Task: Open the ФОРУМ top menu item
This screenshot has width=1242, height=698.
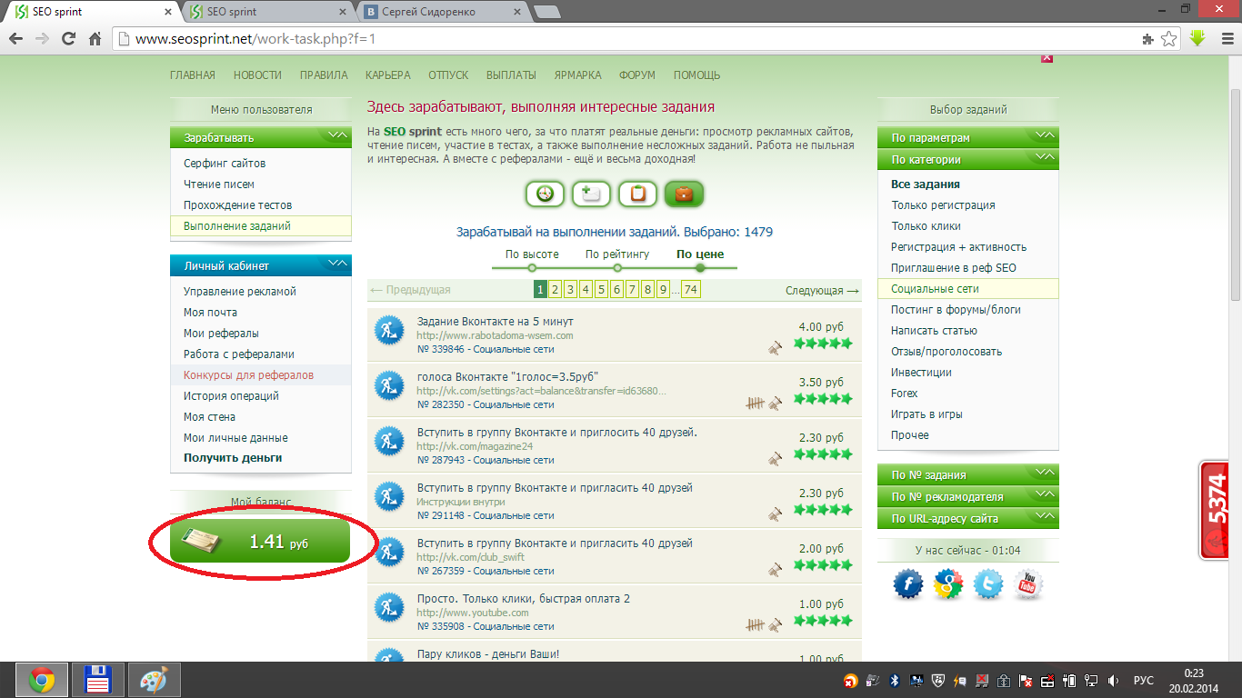Action: pos(637,75)
